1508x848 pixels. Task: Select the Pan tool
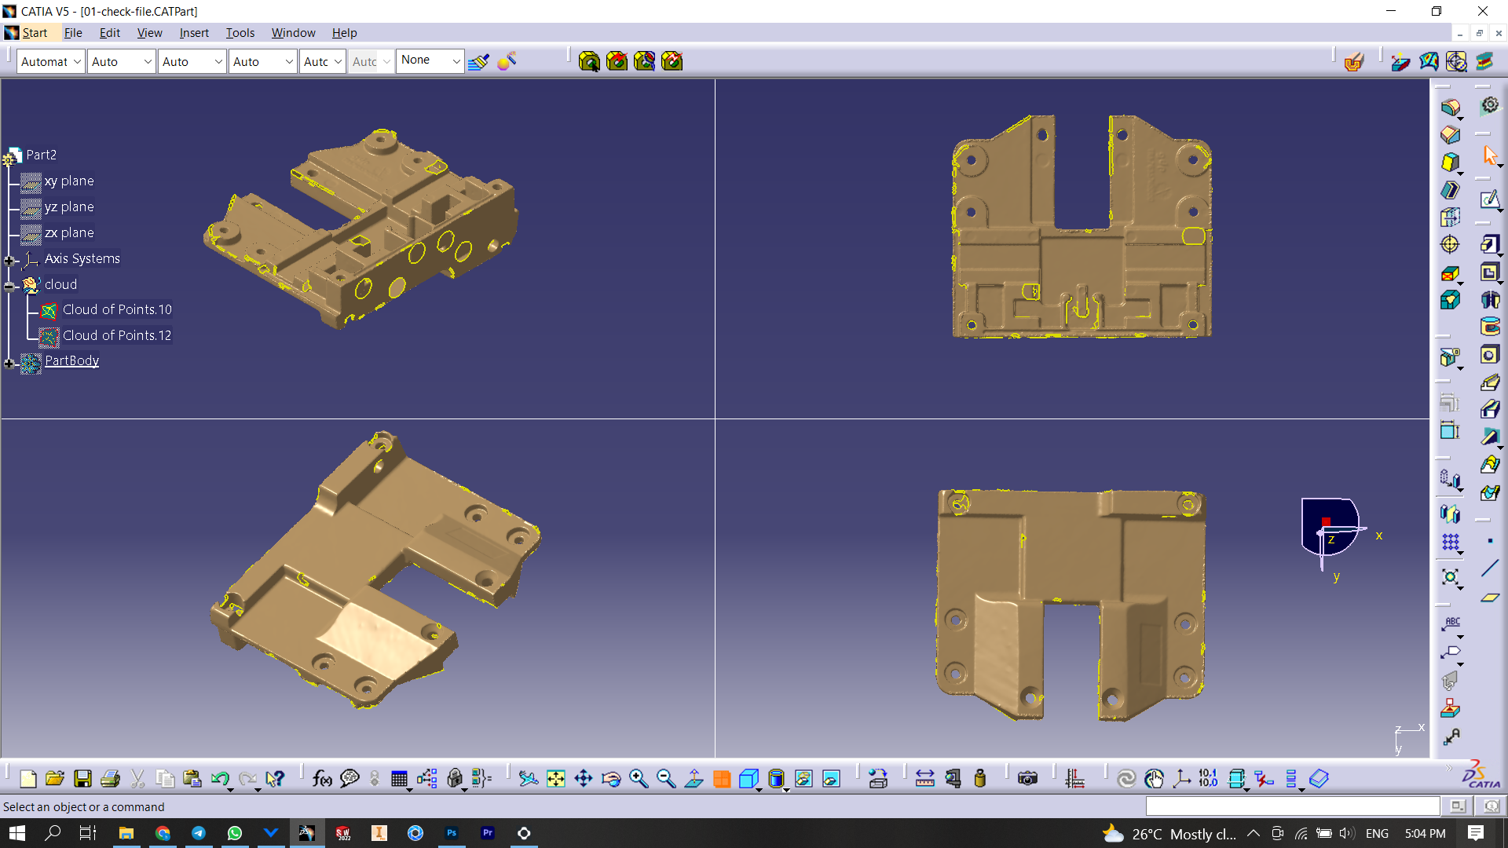584,778
